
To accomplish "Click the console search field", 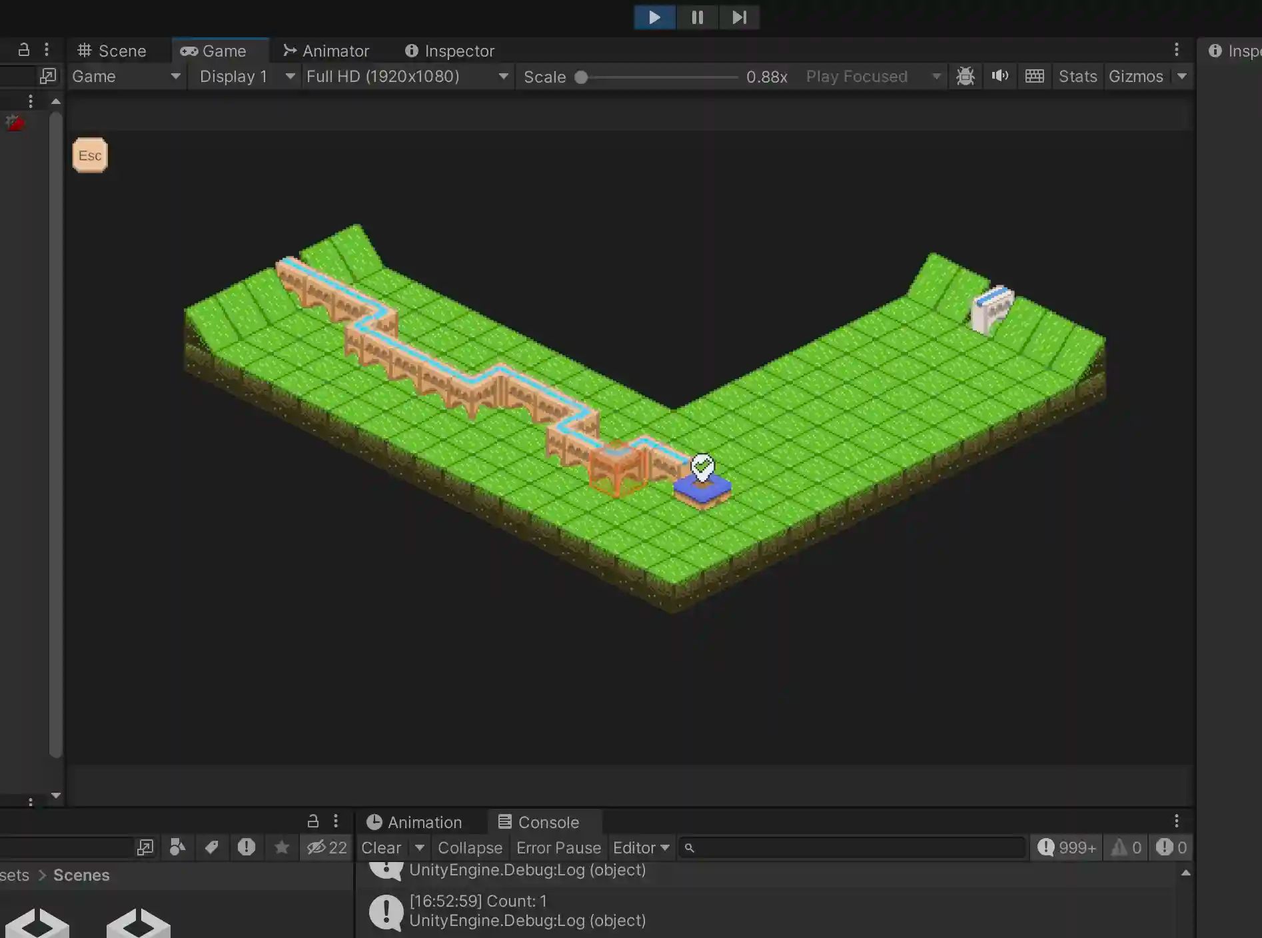I will click(x=853, y=847).
